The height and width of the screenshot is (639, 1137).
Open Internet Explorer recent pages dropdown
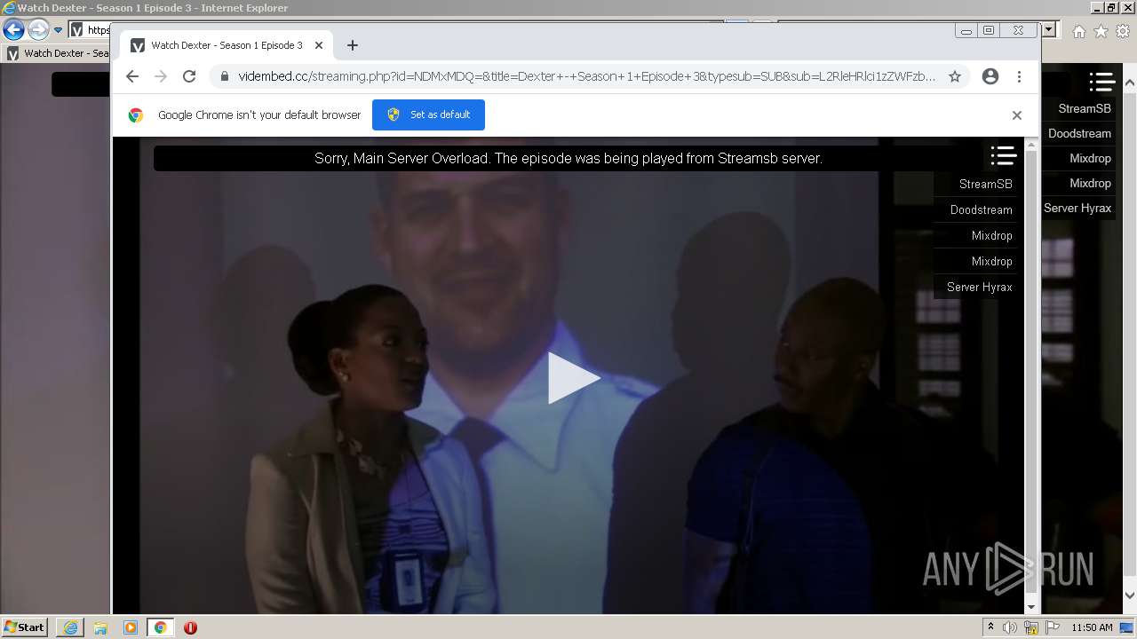click(58, 30)
